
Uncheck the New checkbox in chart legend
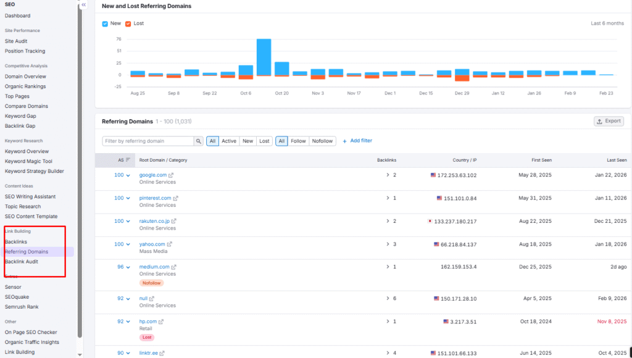(106, 23)
